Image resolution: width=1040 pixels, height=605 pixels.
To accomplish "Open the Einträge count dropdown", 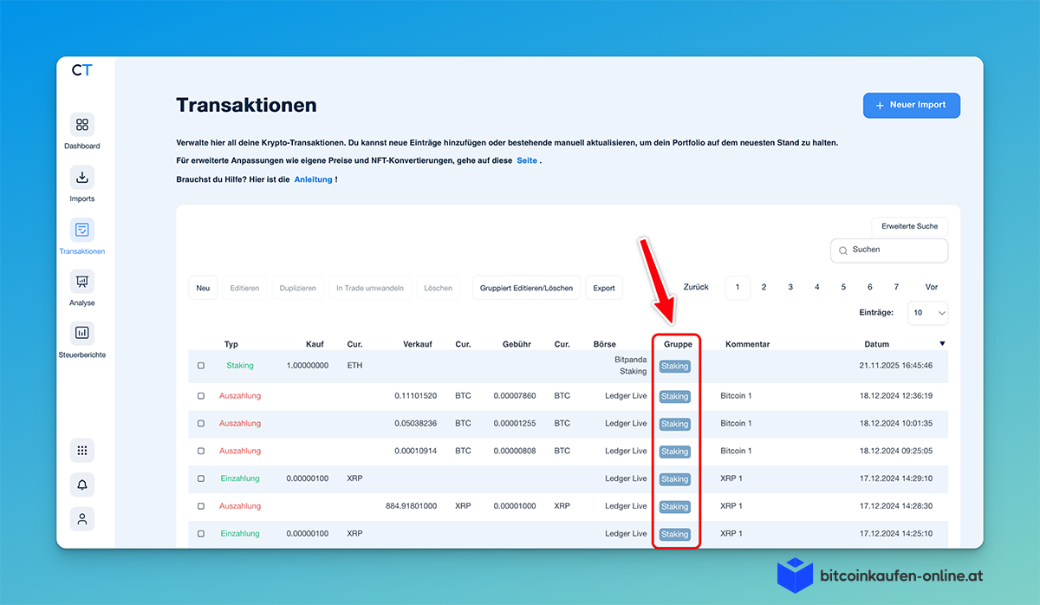I will 927,313.
